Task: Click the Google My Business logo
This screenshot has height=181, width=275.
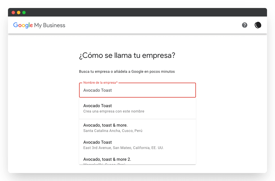Action: (39, 25)
